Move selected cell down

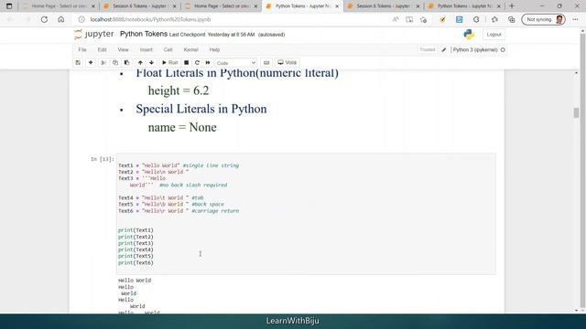[x=151, y=63]
